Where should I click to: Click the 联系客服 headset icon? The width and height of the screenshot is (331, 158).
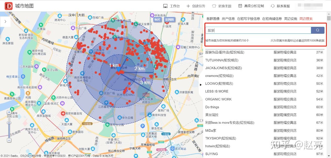coord(273,6)
